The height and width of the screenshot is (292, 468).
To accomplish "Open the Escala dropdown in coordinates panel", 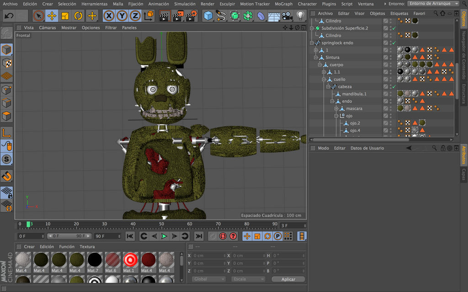I will click(248, 279).
